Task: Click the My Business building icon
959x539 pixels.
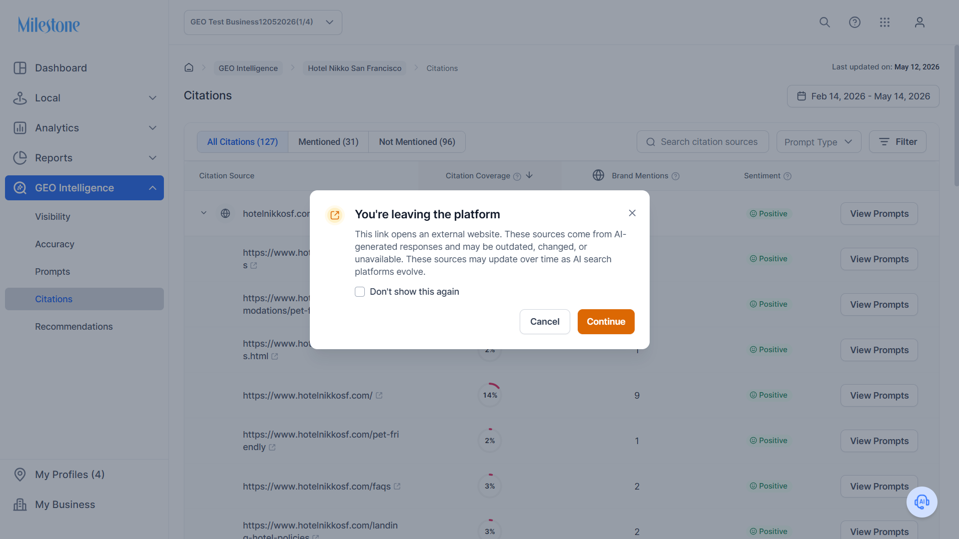Action: coord(20,505)
